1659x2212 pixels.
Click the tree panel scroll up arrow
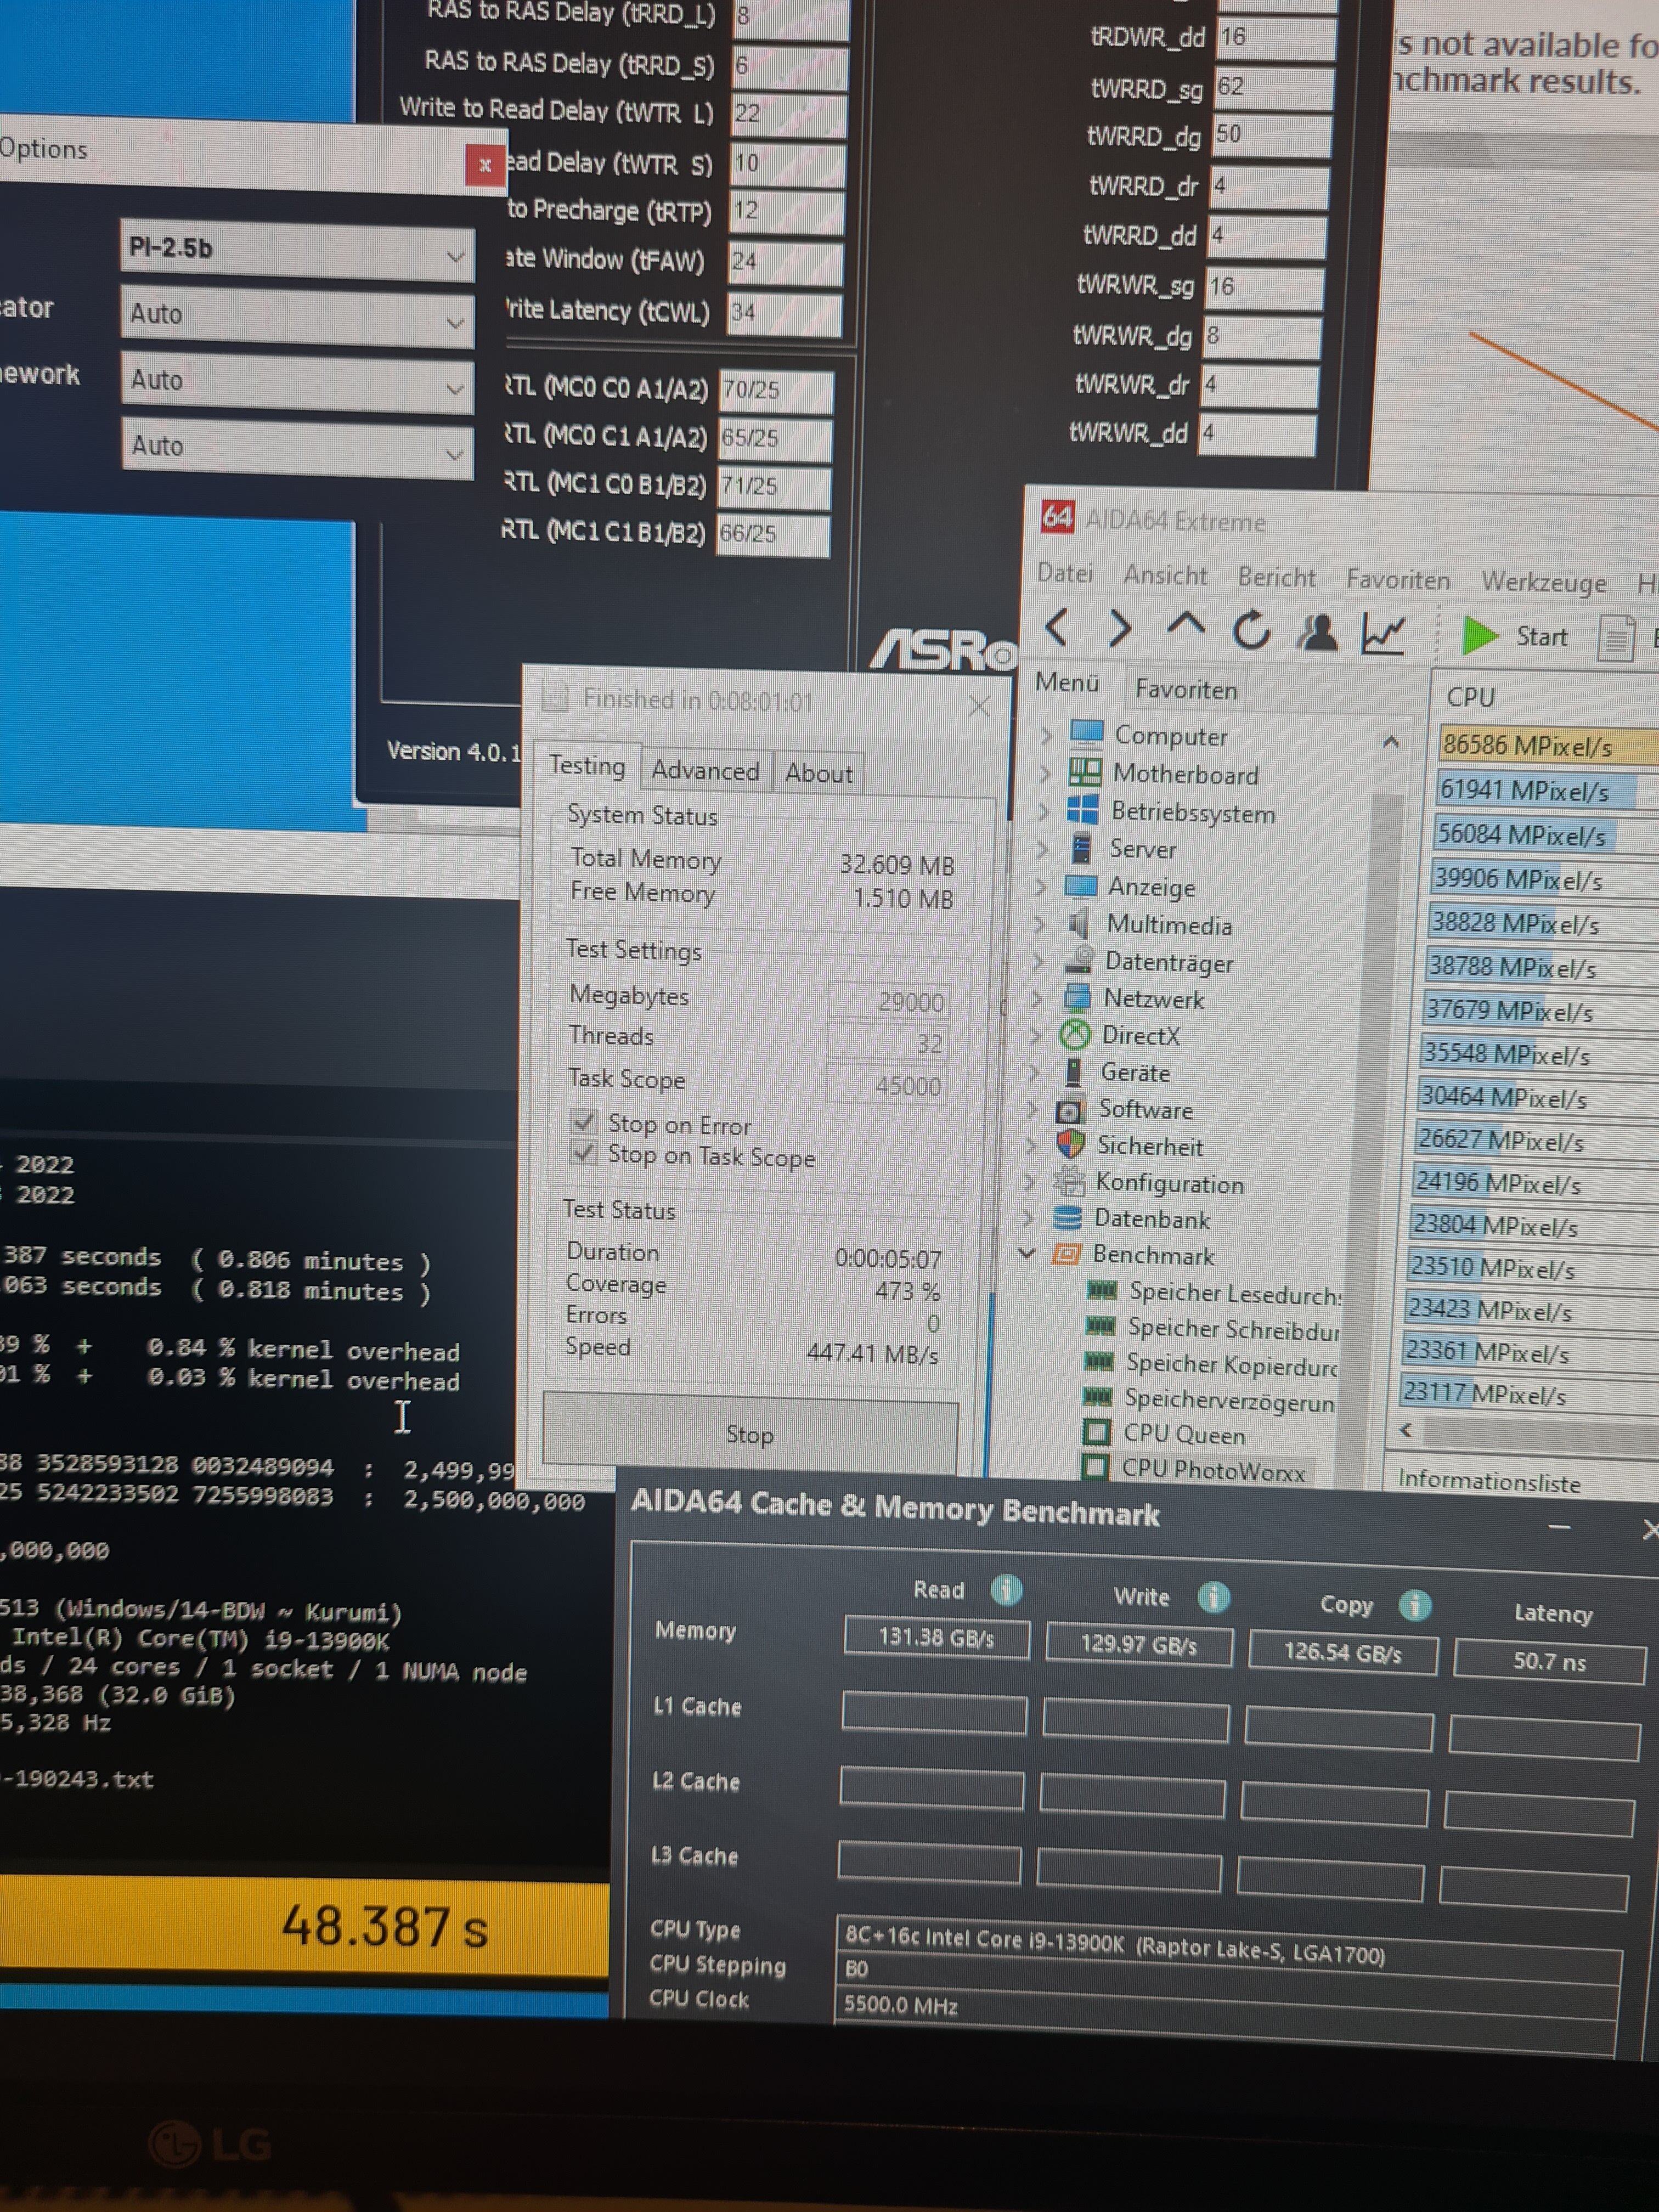[1390, 741]
